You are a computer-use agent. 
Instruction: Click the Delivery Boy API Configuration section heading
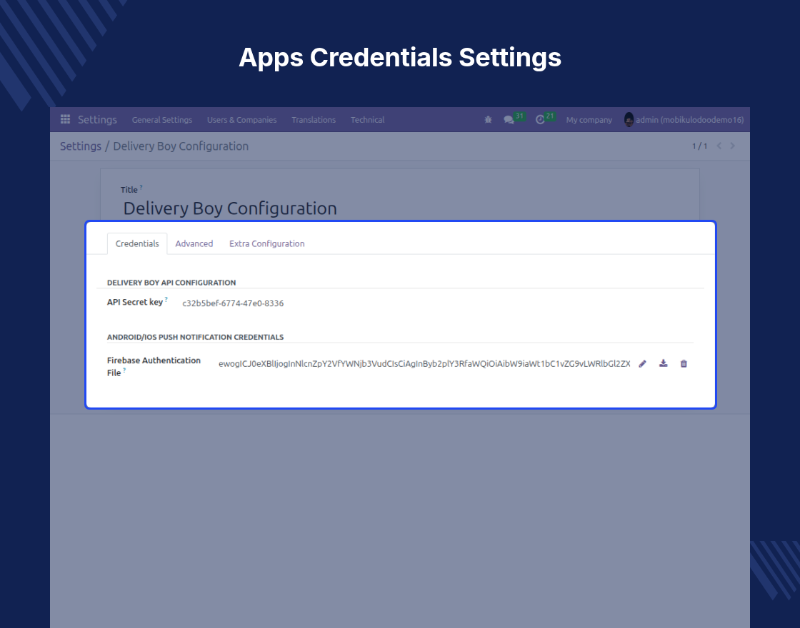pos(171,283)
